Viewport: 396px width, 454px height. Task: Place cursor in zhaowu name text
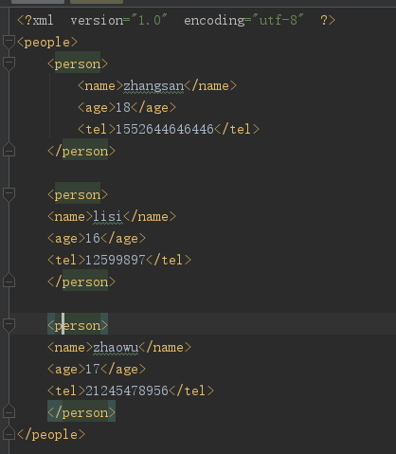[116, 348]
